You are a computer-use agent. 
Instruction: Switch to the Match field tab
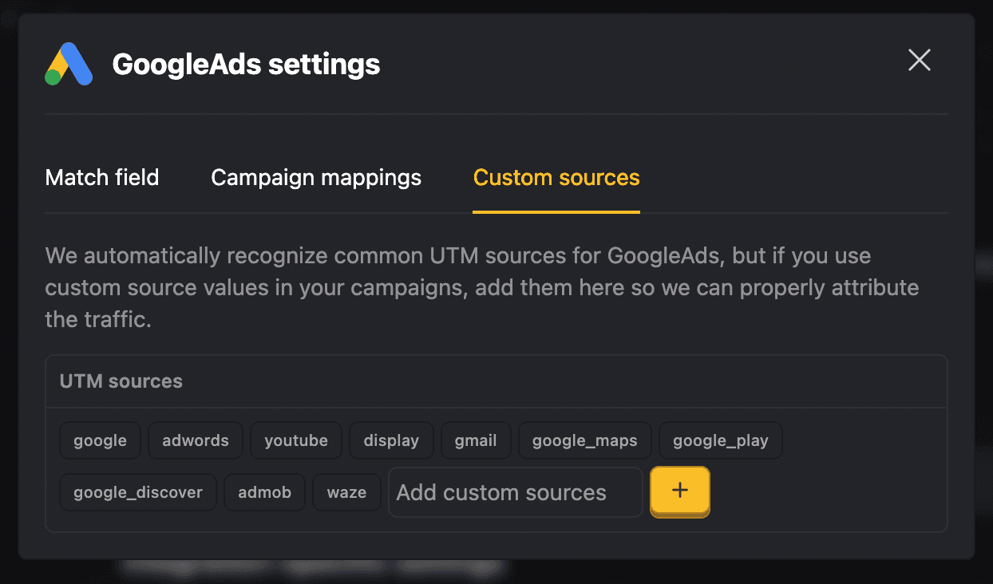101,177
